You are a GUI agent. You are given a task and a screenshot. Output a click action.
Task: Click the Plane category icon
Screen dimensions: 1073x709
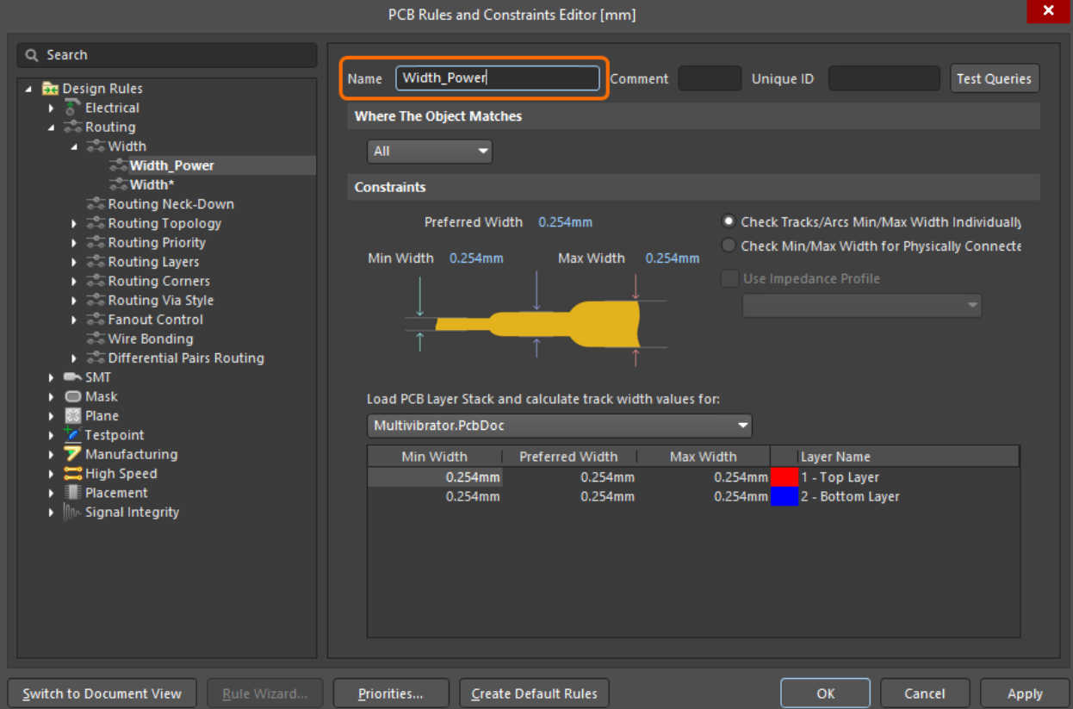(73, 416)
